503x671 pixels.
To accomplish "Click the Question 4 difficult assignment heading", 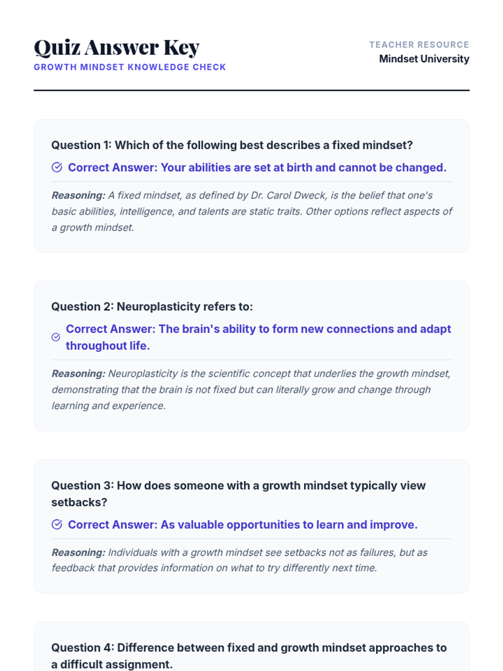I will [249, 656].
